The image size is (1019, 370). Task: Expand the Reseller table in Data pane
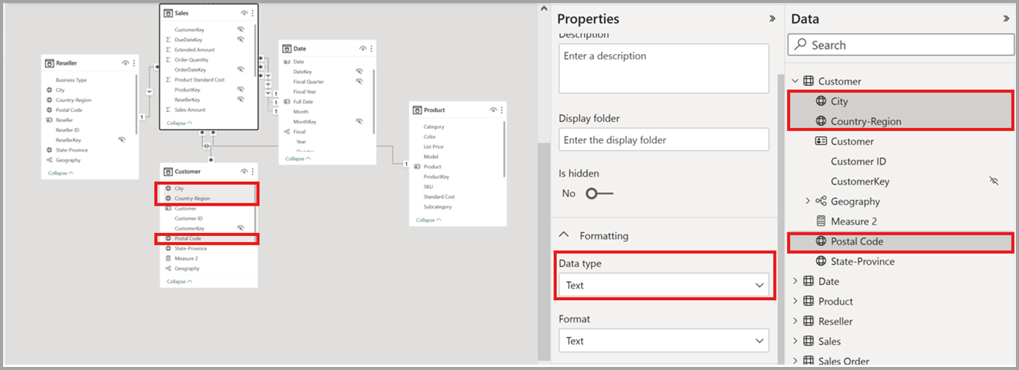click(796, 321)
